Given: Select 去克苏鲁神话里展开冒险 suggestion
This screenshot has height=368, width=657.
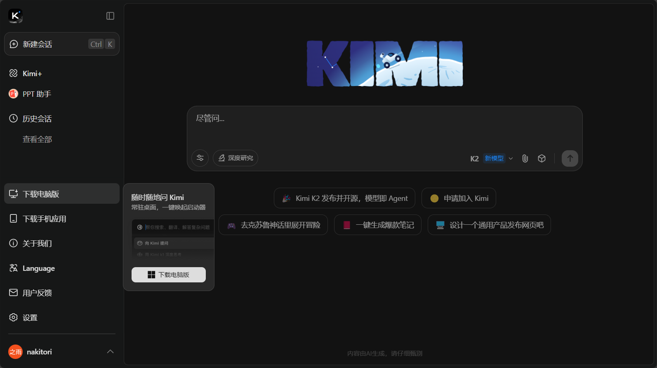Looking at the screenshot, I should pyautogui.click(x=273, y=225).
